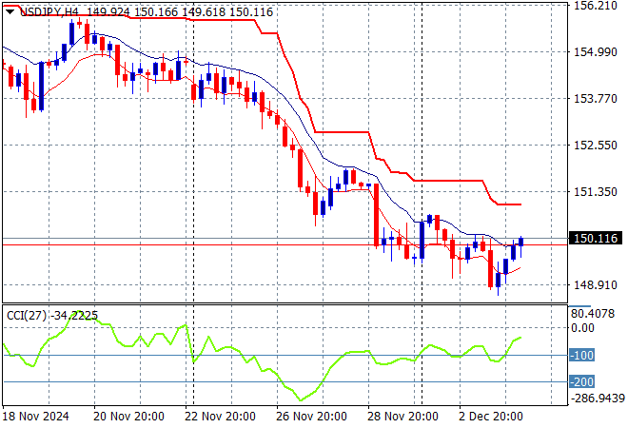
Task: Select the current price label 150.116
Action: [x=596, y=238]
